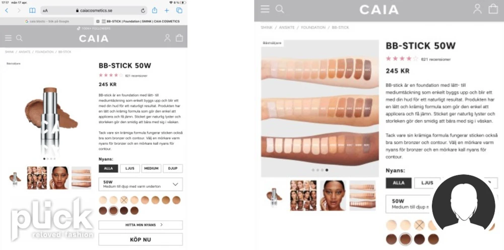Screen dimensions: 504x250
Task: Click the HITTA MIN NYANS button
Action: coord(141,225)
